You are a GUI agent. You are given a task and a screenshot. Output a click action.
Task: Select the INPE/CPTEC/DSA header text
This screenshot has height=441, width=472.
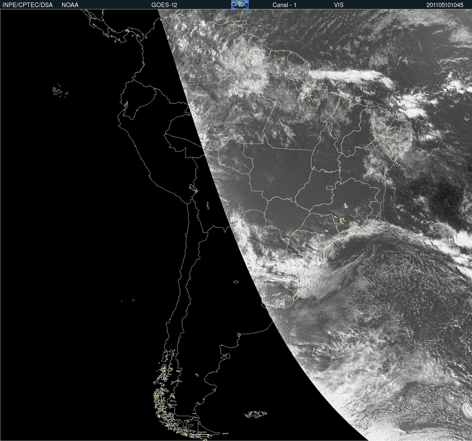pos(28,5)
